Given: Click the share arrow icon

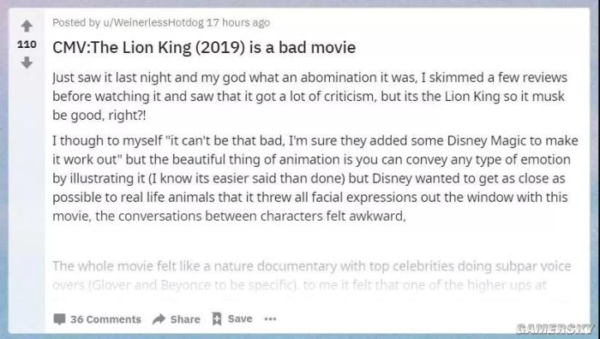Looking at the screenshot, I should point(159,318).
